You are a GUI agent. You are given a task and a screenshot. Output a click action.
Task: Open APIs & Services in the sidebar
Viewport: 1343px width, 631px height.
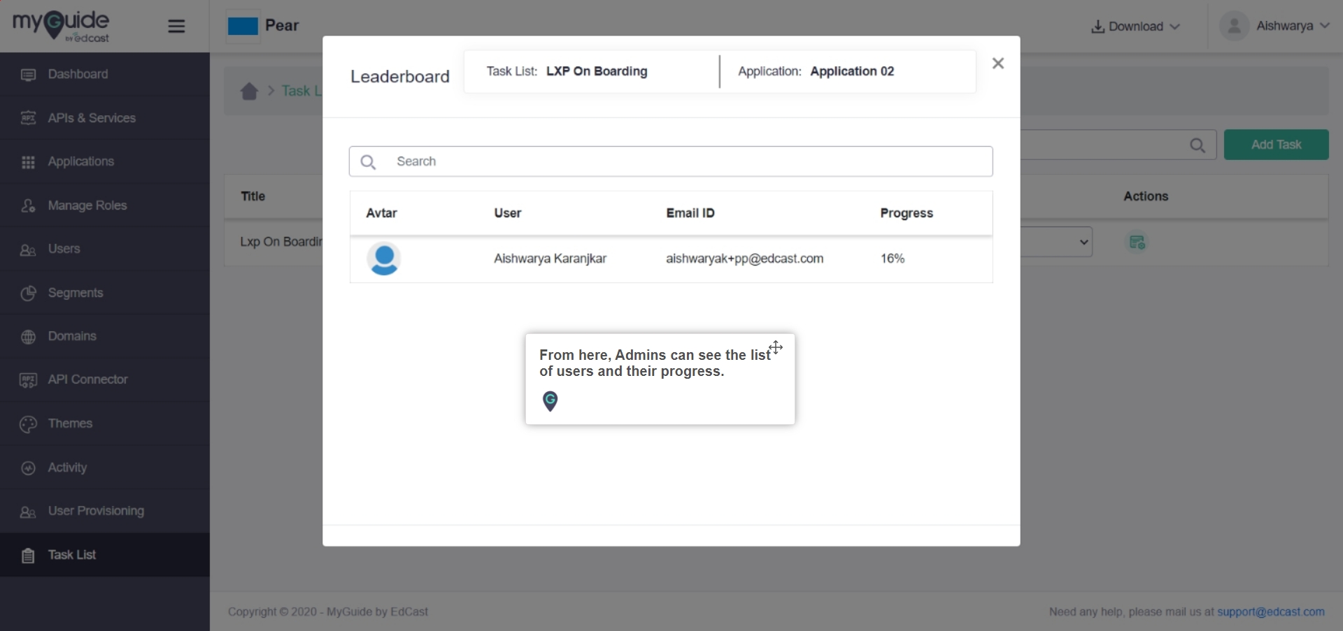[105, 118]
